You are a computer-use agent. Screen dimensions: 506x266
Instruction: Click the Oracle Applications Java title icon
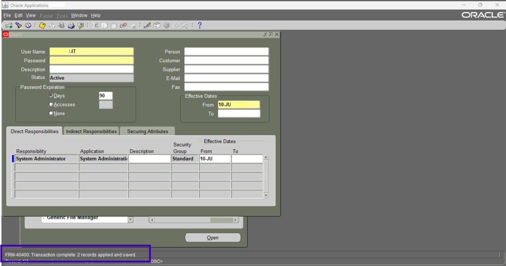coord(5,5)
